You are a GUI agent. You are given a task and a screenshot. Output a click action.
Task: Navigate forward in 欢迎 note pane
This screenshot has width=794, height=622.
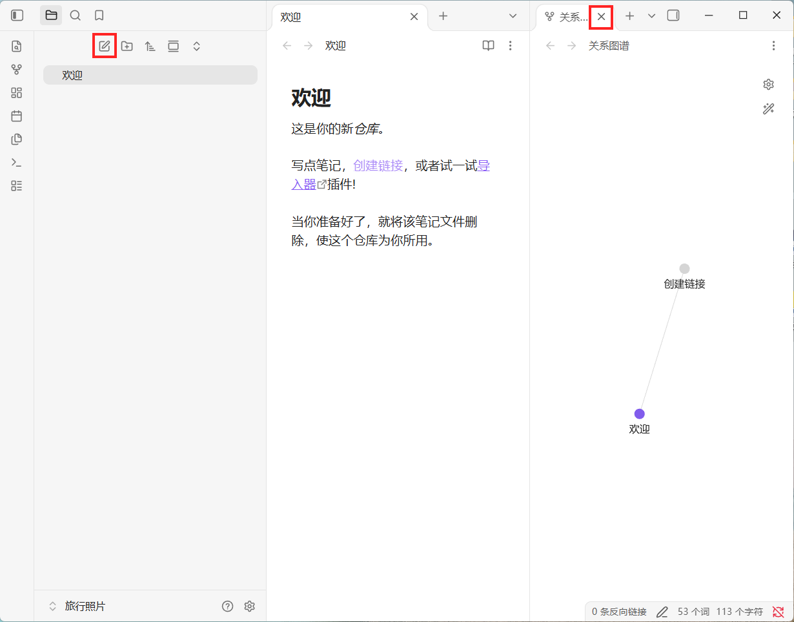click(x=309, y=46)
